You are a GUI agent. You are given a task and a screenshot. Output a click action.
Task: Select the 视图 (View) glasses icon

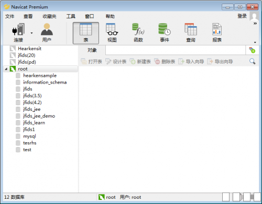[112, 33]
